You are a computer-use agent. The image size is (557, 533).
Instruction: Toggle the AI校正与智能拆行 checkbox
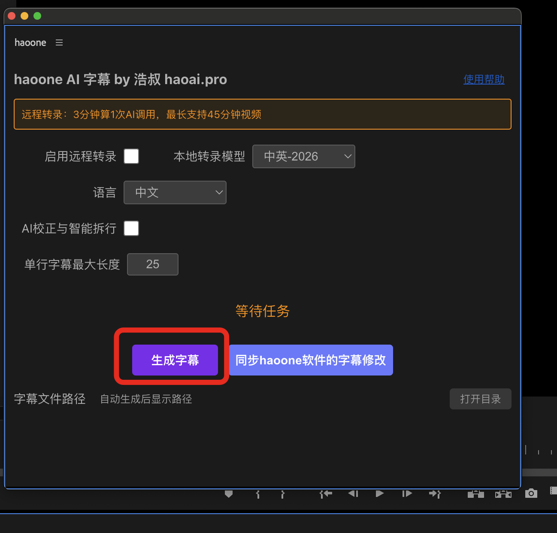point(131,228)
